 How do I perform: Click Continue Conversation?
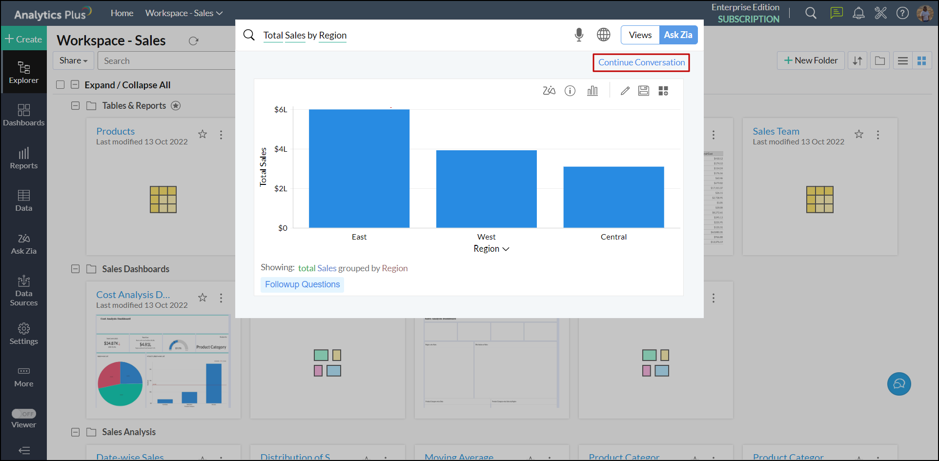pos(641,62)
